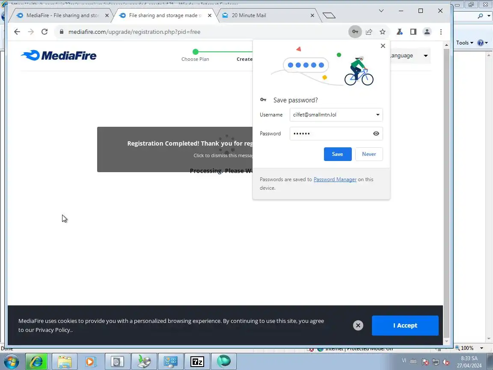
Task: Click the Username field cilfet@smallmtn.lol
Action: [x=336, y=115]
